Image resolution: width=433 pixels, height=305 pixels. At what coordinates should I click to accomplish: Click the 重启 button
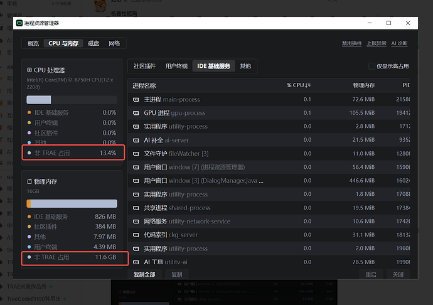coord(371,274)
